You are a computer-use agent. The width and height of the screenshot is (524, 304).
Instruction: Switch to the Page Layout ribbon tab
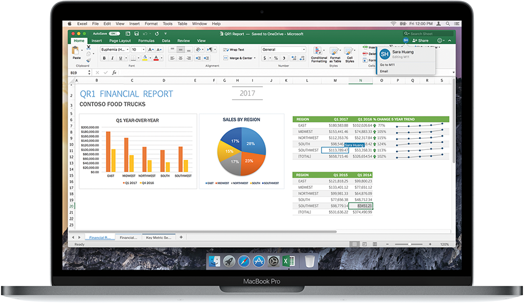point(120,41)
